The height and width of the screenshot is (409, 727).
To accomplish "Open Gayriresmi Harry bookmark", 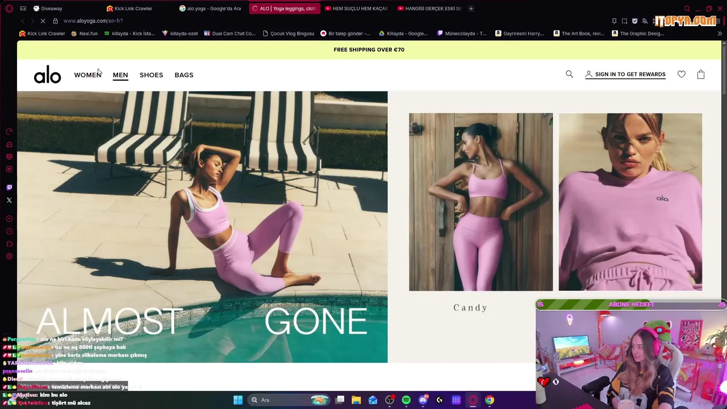I will (520, 34).
